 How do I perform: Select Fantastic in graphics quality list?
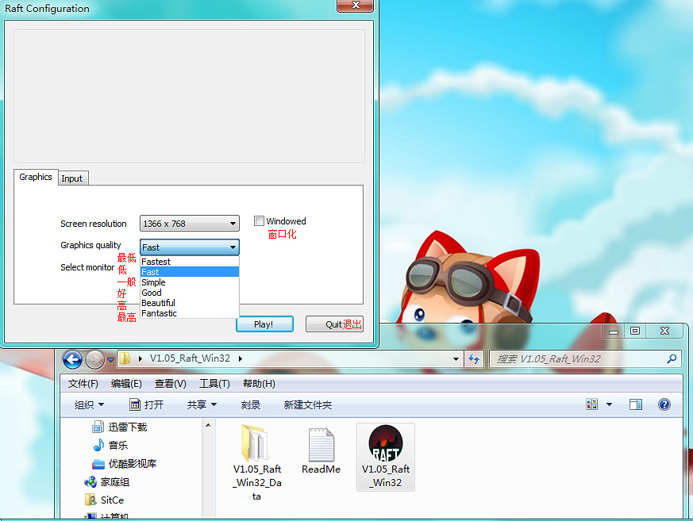[160, 313]
